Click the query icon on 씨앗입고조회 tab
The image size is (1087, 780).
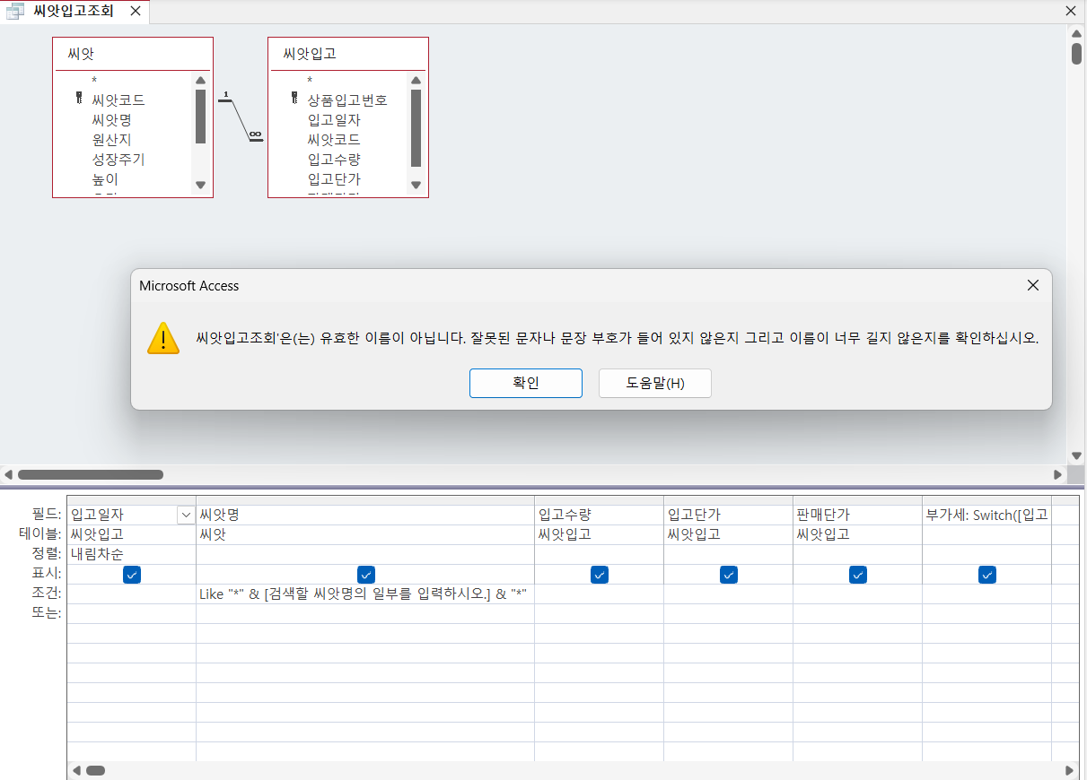click(x=15, y=12)
